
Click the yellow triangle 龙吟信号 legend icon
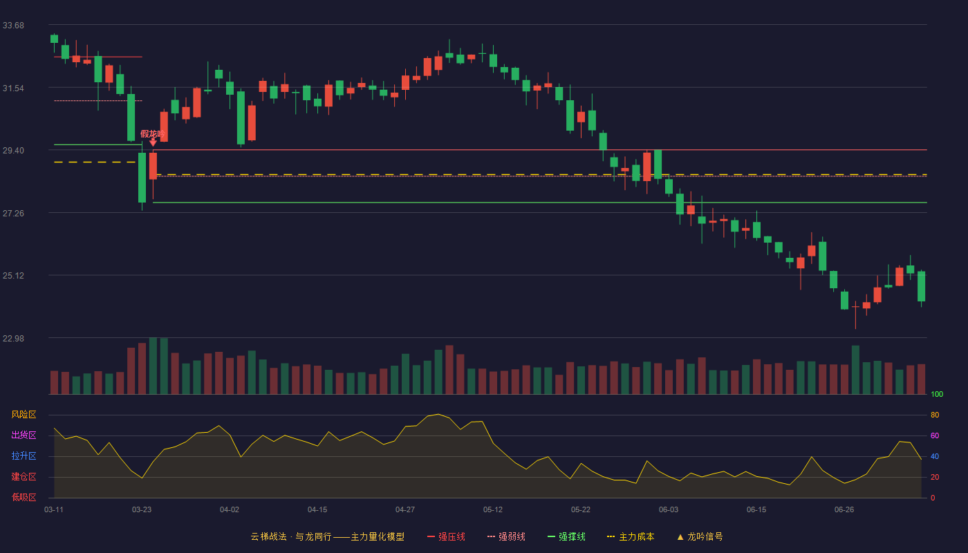(x=680, y=536)
